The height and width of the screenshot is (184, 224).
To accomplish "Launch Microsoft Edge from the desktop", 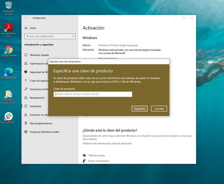I will click(9, 73).
